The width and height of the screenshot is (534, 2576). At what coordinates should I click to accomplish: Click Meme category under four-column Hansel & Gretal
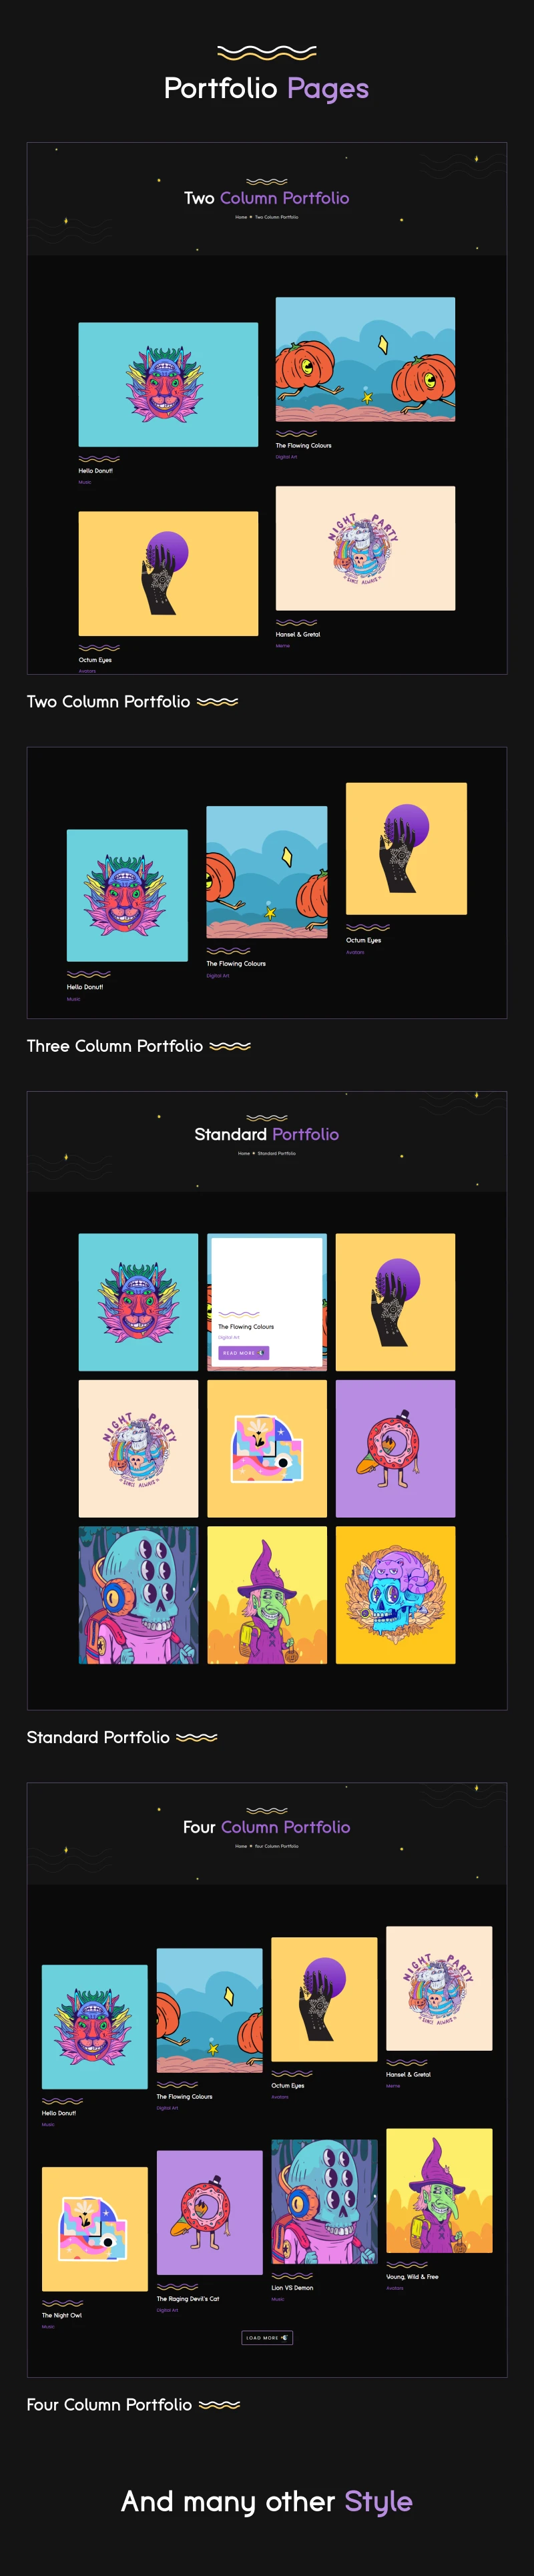point(393,2086)
